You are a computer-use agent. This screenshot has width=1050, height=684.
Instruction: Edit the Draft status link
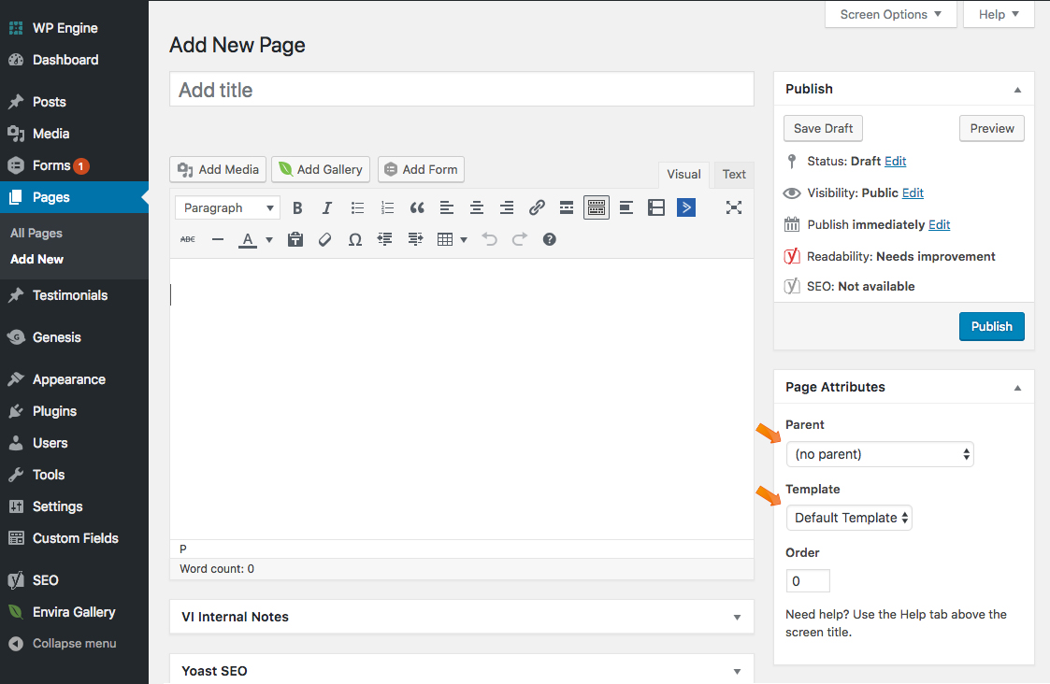click(896, 162)
